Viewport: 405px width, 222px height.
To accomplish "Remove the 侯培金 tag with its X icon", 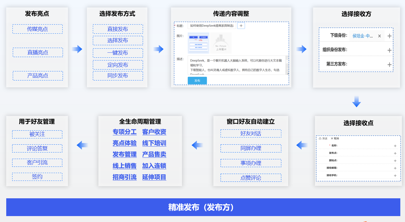I will tap(379, 36).
